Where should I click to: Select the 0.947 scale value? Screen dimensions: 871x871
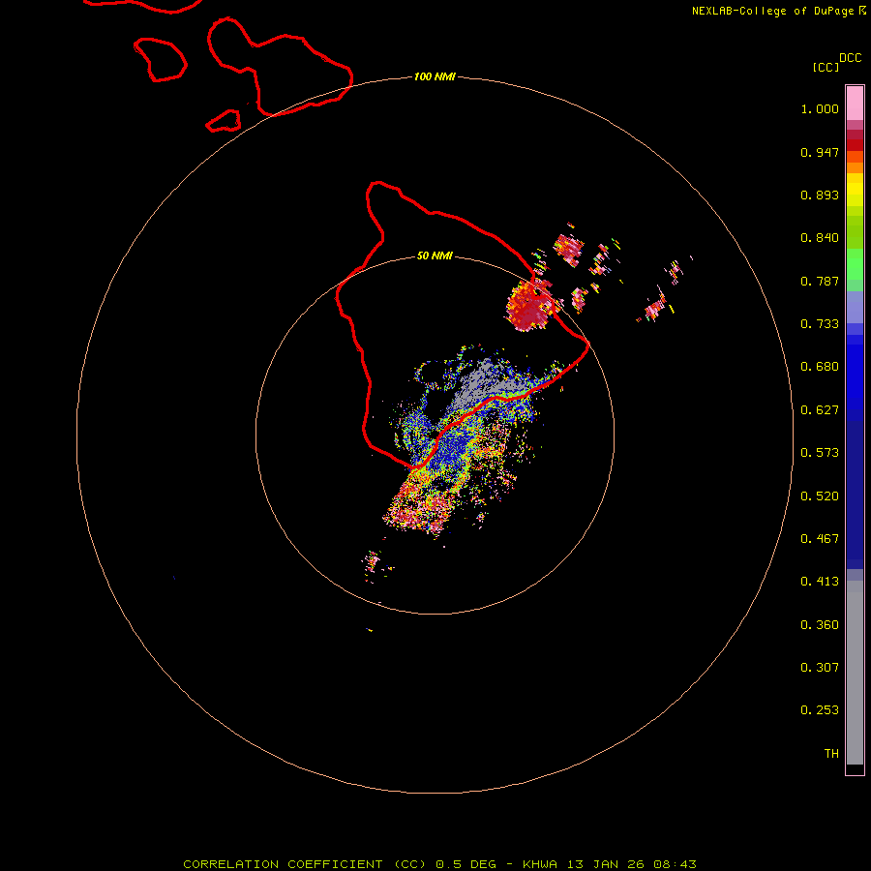(820, 152)
